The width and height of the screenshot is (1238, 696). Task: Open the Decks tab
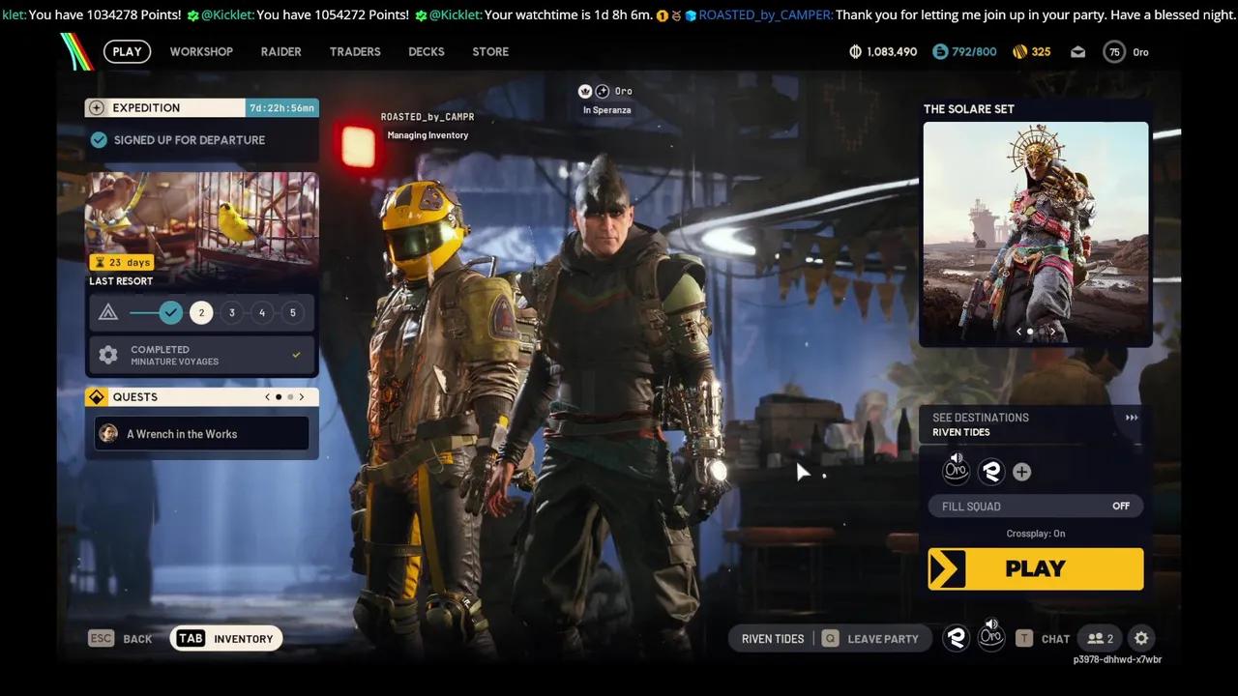pyautogui.click(x=427, y=52)
